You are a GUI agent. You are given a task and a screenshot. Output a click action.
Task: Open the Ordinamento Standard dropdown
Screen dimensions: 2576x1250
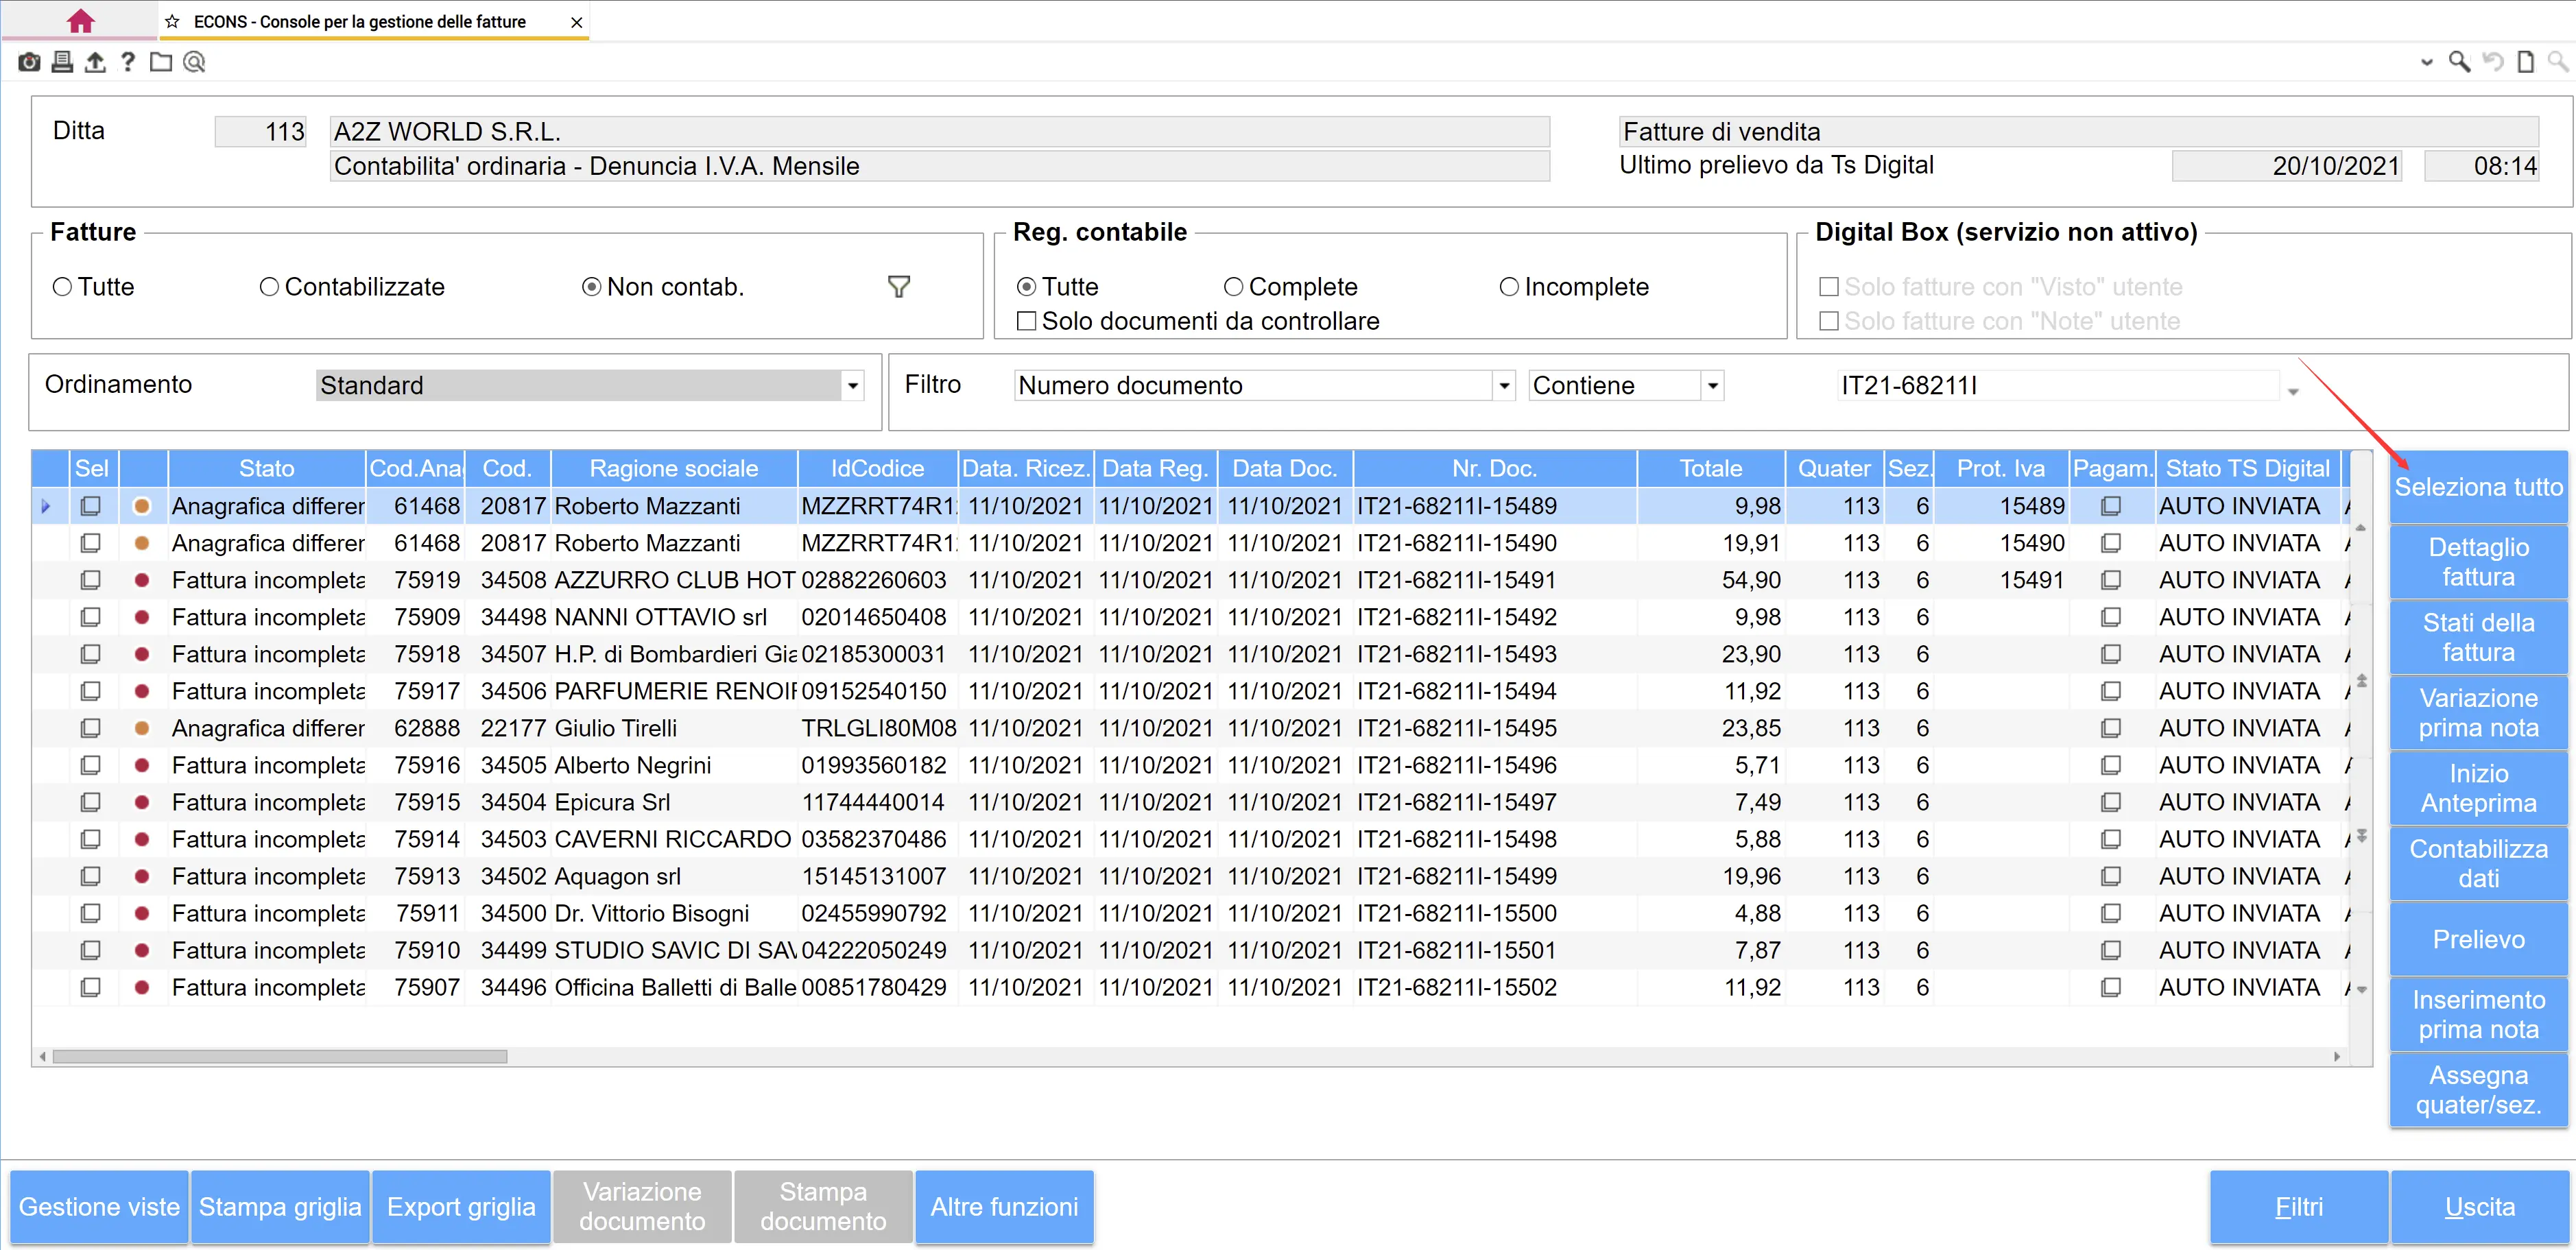[x=852, y=385]
